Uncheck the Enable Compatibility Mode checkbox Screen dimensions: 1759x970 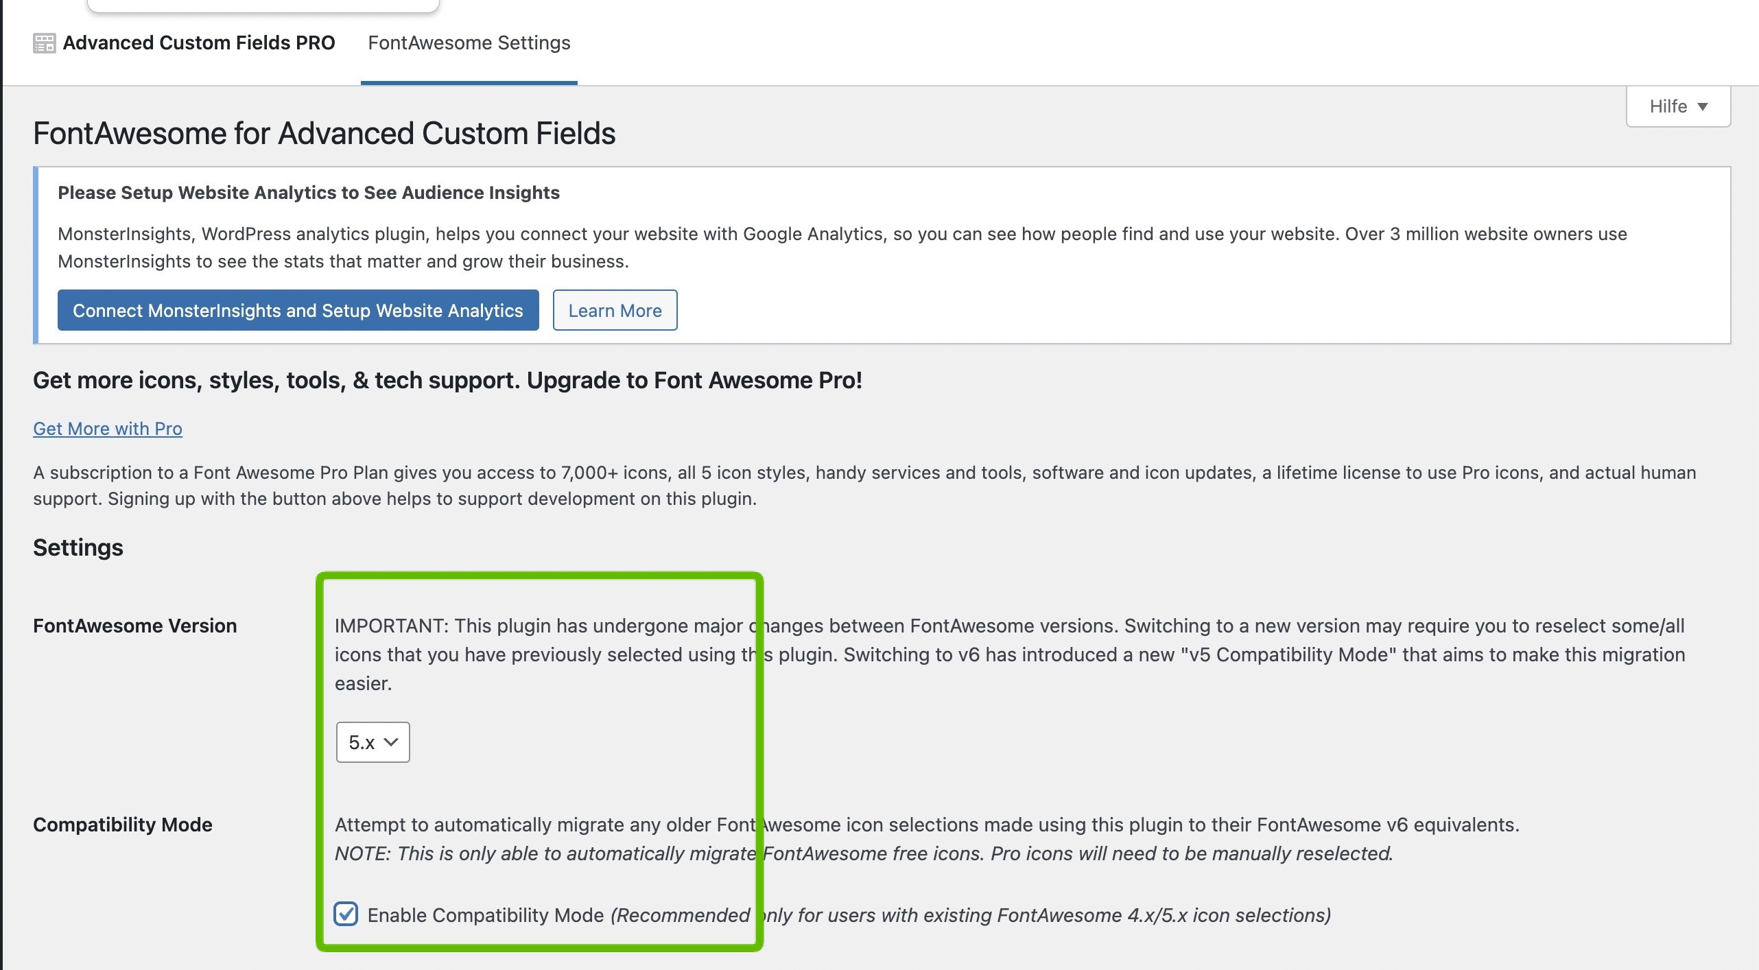pyautogui.click(x=346, y=914)
